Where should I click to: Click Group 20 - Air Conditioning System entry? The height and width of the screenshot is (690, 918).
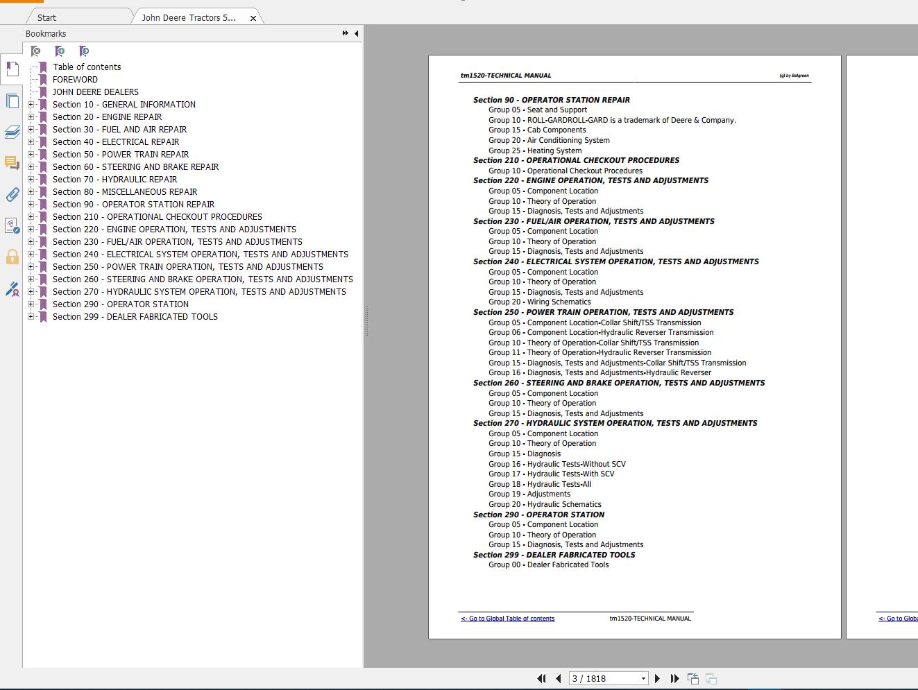[x=549, y=140]
